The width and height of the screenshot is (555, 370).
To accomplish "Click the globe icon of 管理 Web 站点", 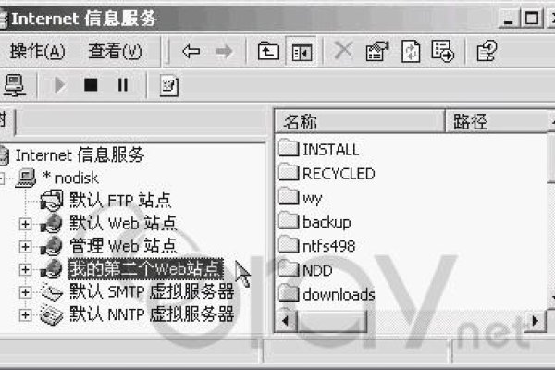I will coord(52,246).
